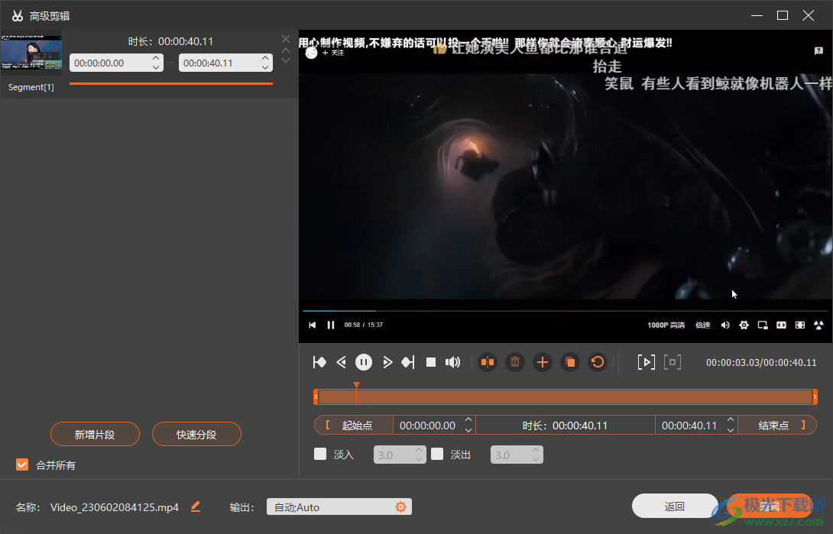Click the 快速分段 button

pyautogui.click(x=196, y=434)
